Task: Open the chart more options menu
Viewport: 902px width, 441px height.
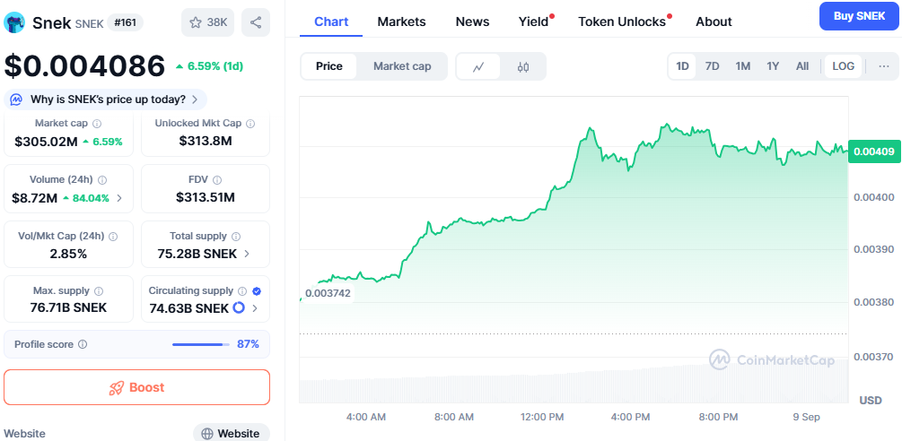Action: [x=884, y=66]
